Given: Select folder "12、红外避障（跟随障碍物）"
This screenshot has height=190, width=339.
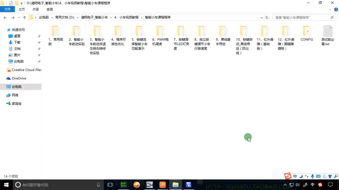Looking at the screenshot, I should [x=286, y=38].
